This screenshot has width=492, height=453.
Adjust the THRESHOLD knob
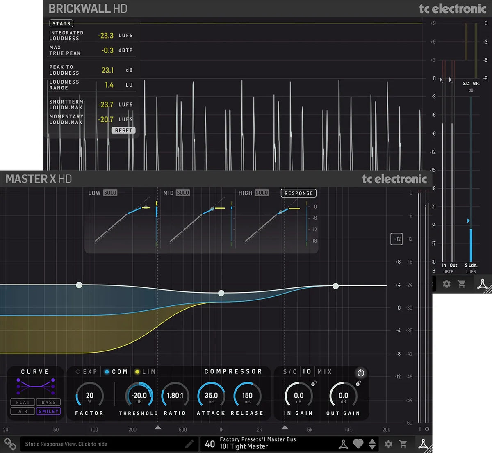point(139,395)
